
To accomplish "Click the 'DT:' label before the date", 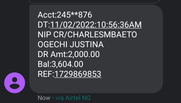I will pos(44,25).
